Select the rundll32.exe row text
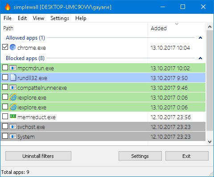Image resolution: width=214 pixels, height=177 pixels. [32, 78]
